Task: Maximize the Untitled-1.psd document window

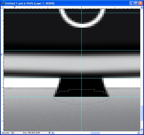Action: (x=136, y=3)
